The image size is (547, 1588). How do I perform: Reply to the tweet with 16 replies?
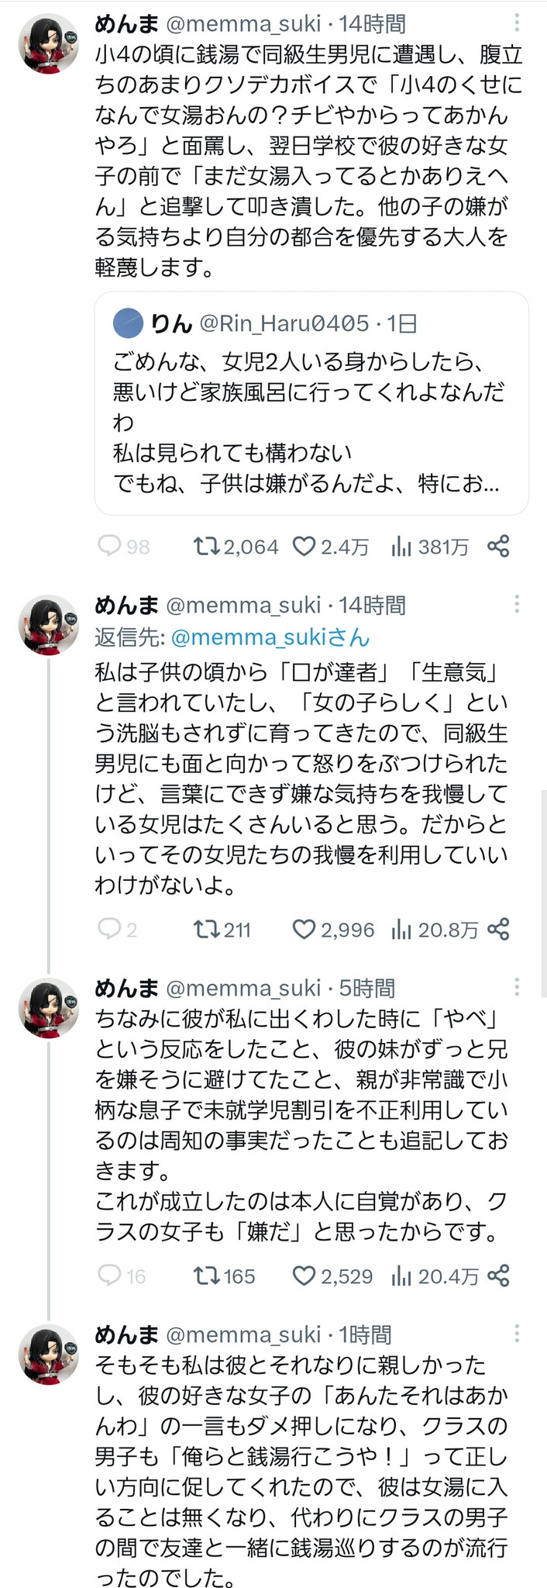[x=109, y=1276]
